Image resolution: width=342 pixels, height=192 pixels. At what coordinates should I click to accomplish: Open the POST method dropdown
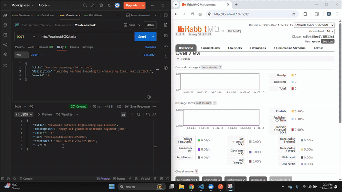click(x=25, y=37)
